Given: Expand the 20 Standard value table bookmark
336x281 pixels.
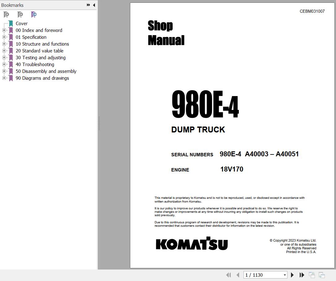Looking at the screenshot, I should (4, 51).
